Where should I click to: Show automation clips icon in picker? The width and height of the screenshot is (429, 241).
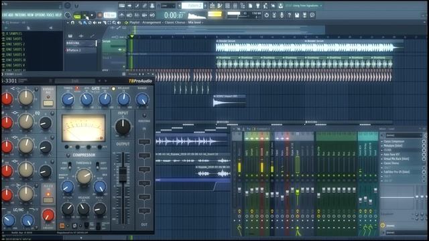(x=93, y=35)
